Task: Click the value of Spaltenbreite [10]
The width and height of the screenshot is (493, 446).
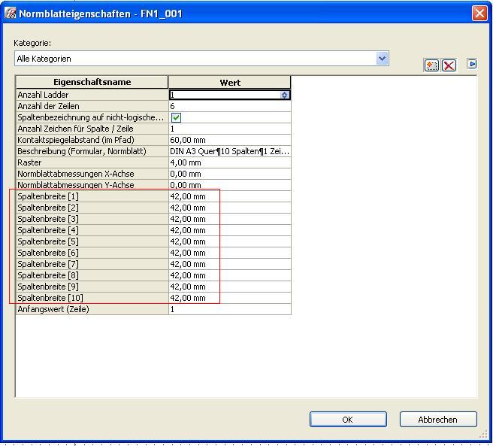Action: coord(230,298)
